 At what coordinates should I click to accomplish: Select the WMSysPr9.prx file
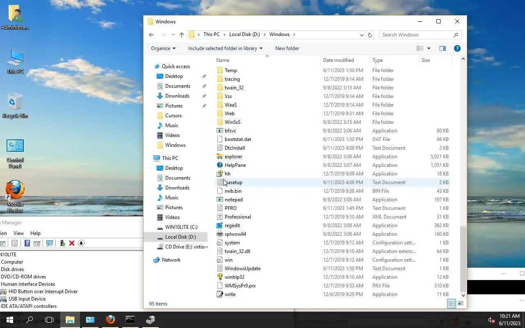pos(240,286)
